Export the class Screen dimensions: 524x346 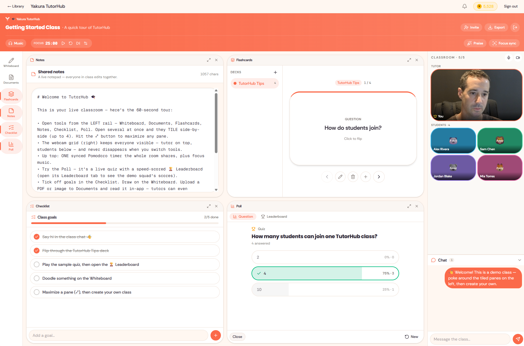496,27
